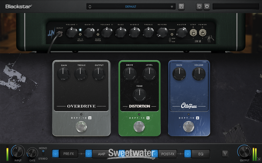Click the empty display field at top right
Viewport: 262px width, 163px height.
click(x=236, y=7)
